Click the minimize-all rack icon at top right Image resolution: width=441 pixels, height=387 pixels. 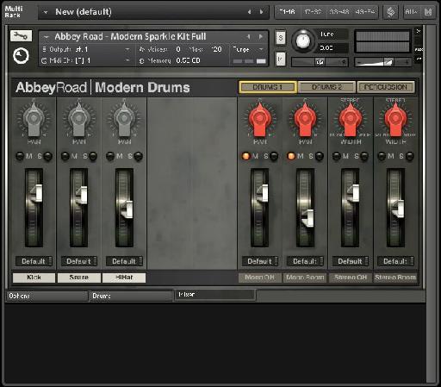point(428,12)
